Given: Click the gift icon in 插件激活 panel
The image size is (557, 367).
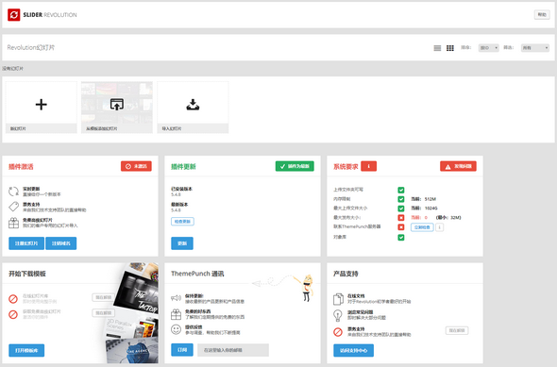Looking at the screenshot, I should point(13,223).
